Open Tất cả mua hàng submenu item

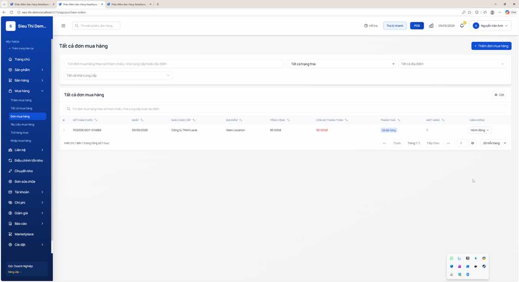22,109
